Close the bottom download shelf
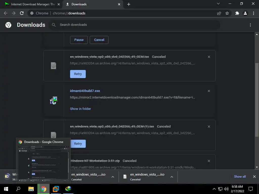This screenshot has width=259, height=194. pos(254,177)
